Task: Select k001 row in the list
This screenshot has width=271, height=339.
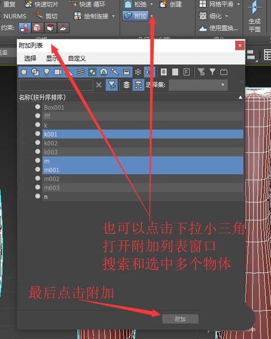Action: tap(143, 134)
